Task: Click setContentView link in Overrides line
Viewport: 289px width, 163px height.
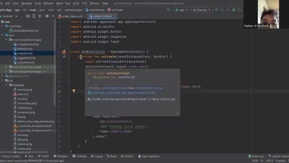Action: point(113,88)
